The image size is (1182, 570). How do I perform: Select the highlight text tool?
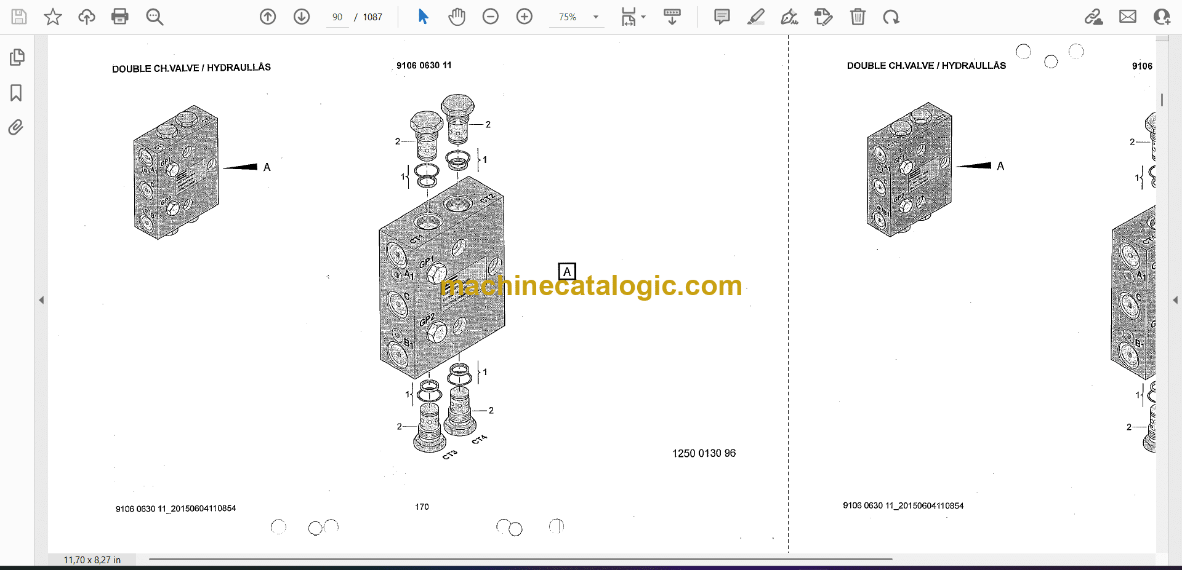756,17
